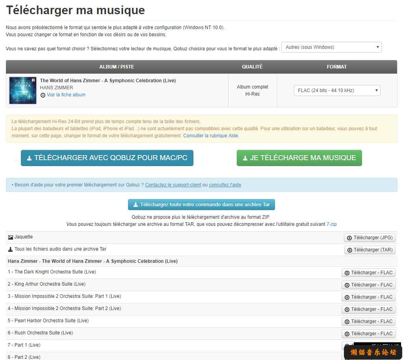Open the FLAC (24 bits - 44.10 kHz) format dropdown
This screenshot has width=403, height=360.
coord(337,90)
